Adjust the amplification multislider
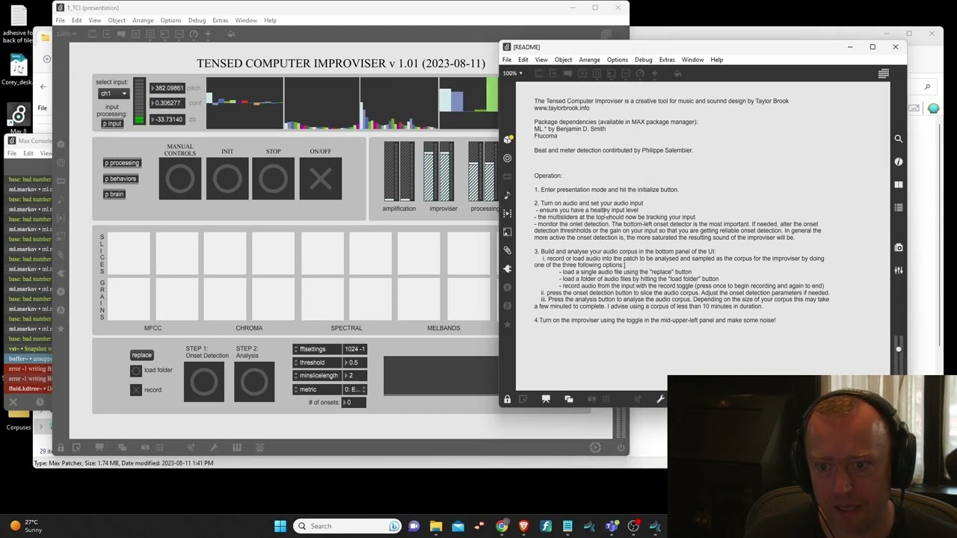The image size is (957, 538). pos(399,171)
